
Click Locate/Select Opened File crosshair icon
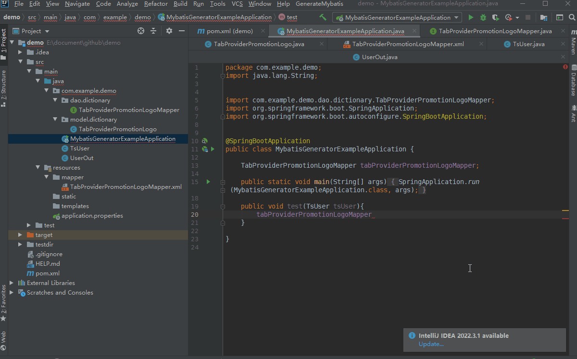click(x=141, y=31)
